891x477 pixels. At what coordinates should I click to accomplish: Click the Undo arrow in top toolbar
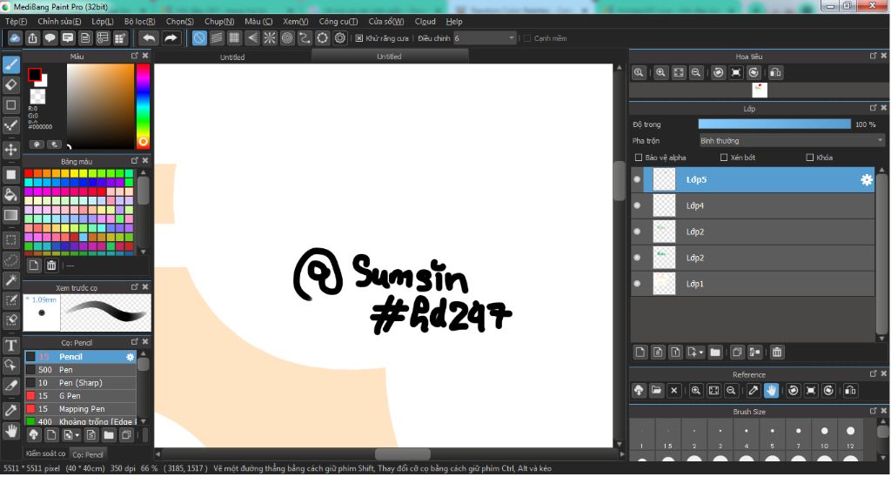coord(149,38)
